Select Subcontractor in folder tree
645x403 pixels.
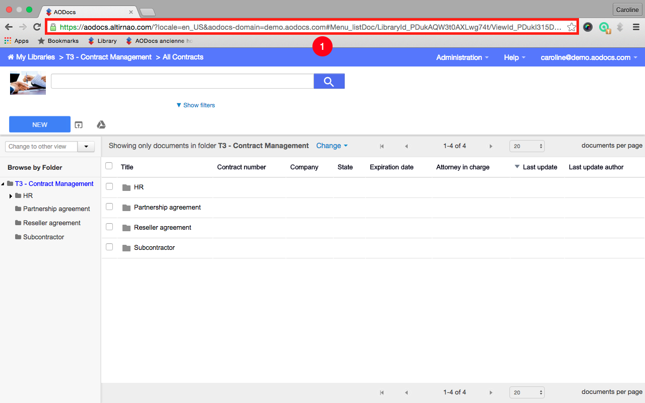pos(43,237)
